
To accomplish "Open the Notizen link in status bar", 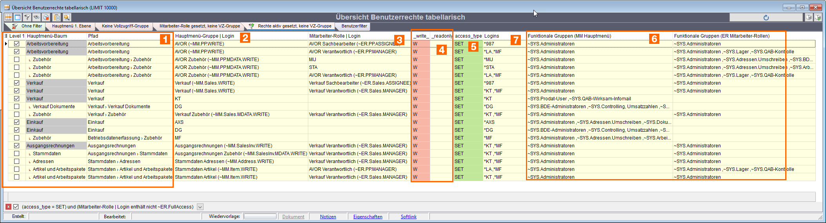I will [x=328, y=217].
